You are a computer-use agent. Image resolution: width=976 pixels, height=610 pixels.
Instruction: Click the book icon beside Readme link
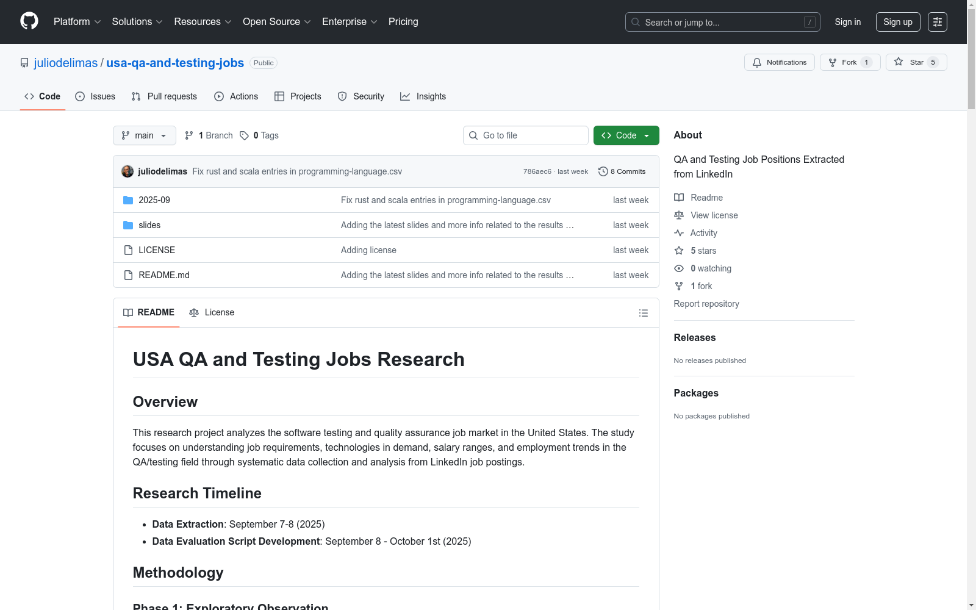[679, 198]
